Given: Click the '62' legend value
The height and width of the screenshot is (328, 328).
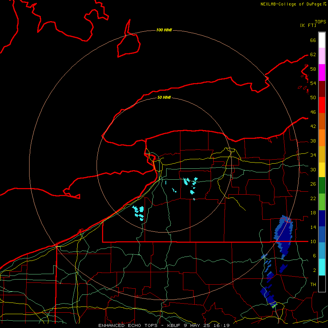Looking at the screenshot, I should [x=313, y=55].
